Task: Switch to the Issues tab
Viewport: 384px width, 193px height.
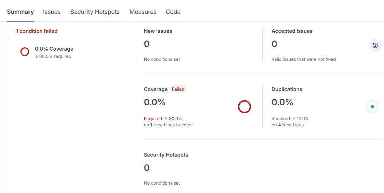Action: click(x=52, y=12)
